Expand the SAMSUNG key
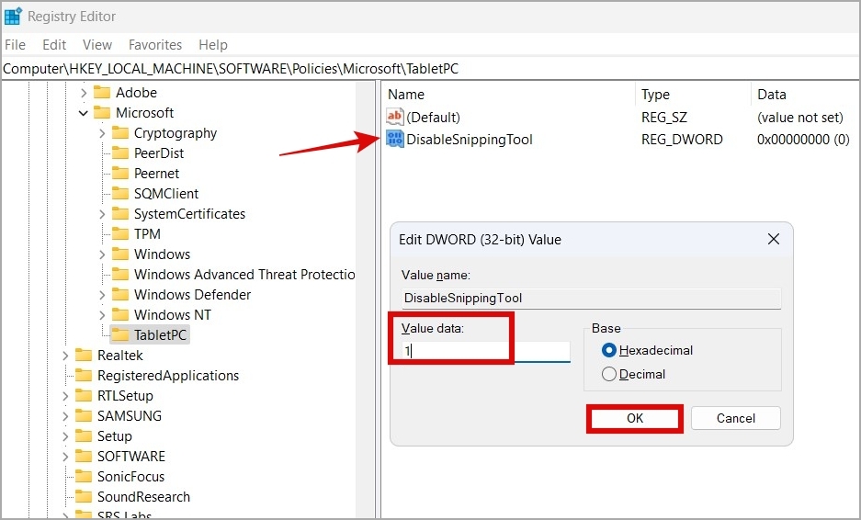 tap(65, 416)
